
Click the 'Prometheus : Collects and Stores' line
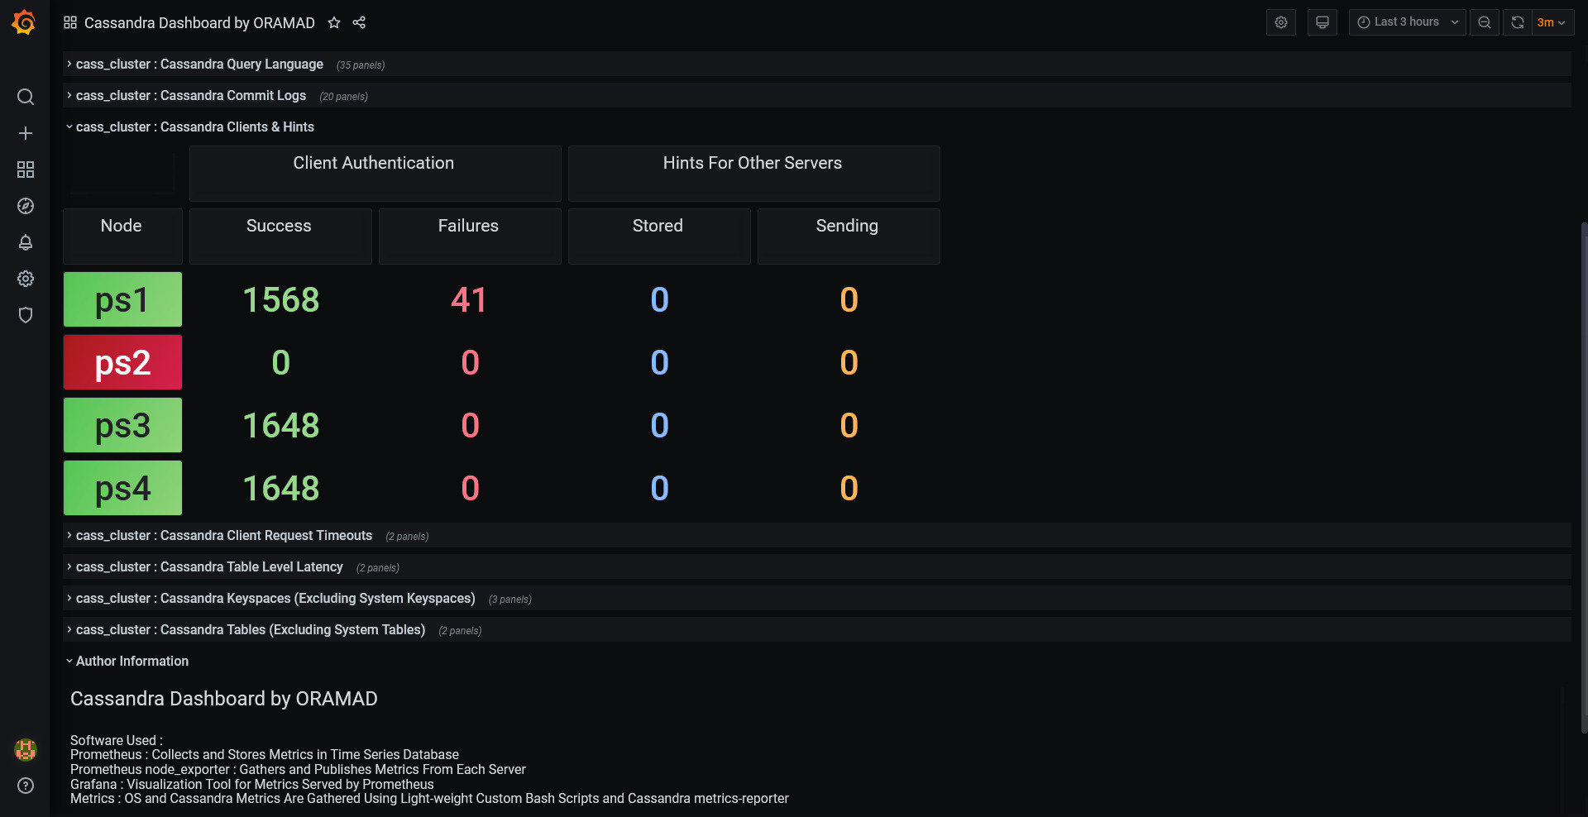coord(265,754)
